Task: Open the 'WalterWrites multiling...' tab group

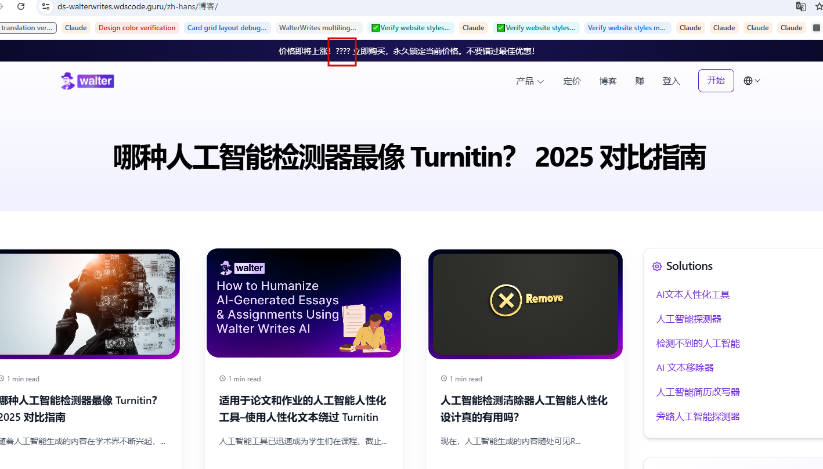Action: [317, 28]
